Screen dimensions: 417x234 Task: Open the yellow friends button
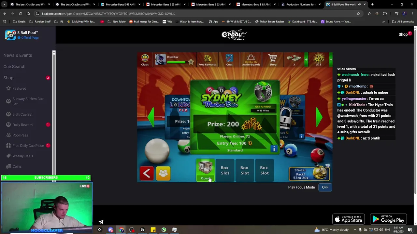pos(163,173)
